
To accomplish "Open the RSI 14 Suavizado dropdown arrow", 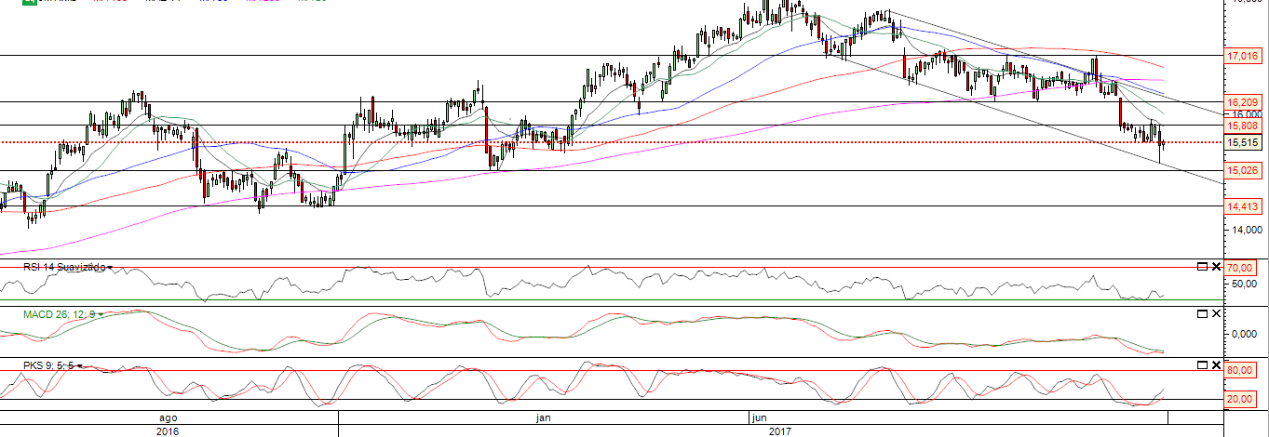I will [x=109, y=267].
